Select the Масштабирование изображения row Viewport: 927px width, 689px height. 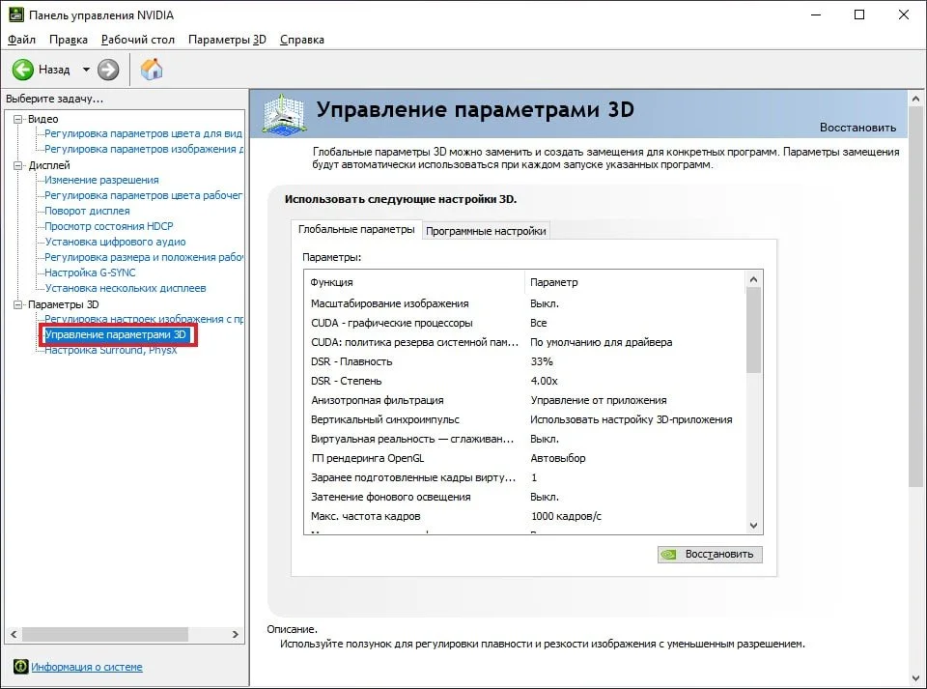click(x=524, y=303)
